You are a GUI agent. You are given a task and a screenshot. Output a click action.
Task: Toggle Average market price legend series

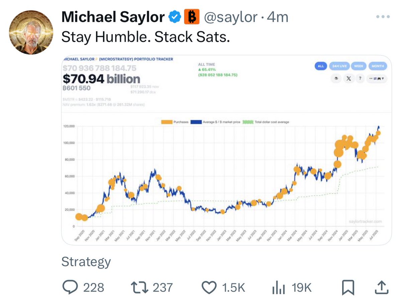pos(215,122)
